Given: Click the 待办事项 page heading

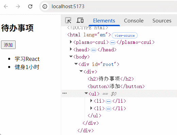Looking at the screenshot, I should [17, 28].
